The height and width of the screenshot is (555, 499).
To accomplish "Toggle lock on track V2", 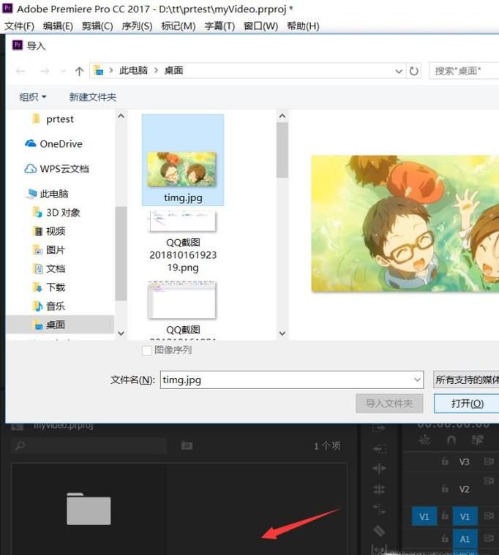I will [445, 489].
